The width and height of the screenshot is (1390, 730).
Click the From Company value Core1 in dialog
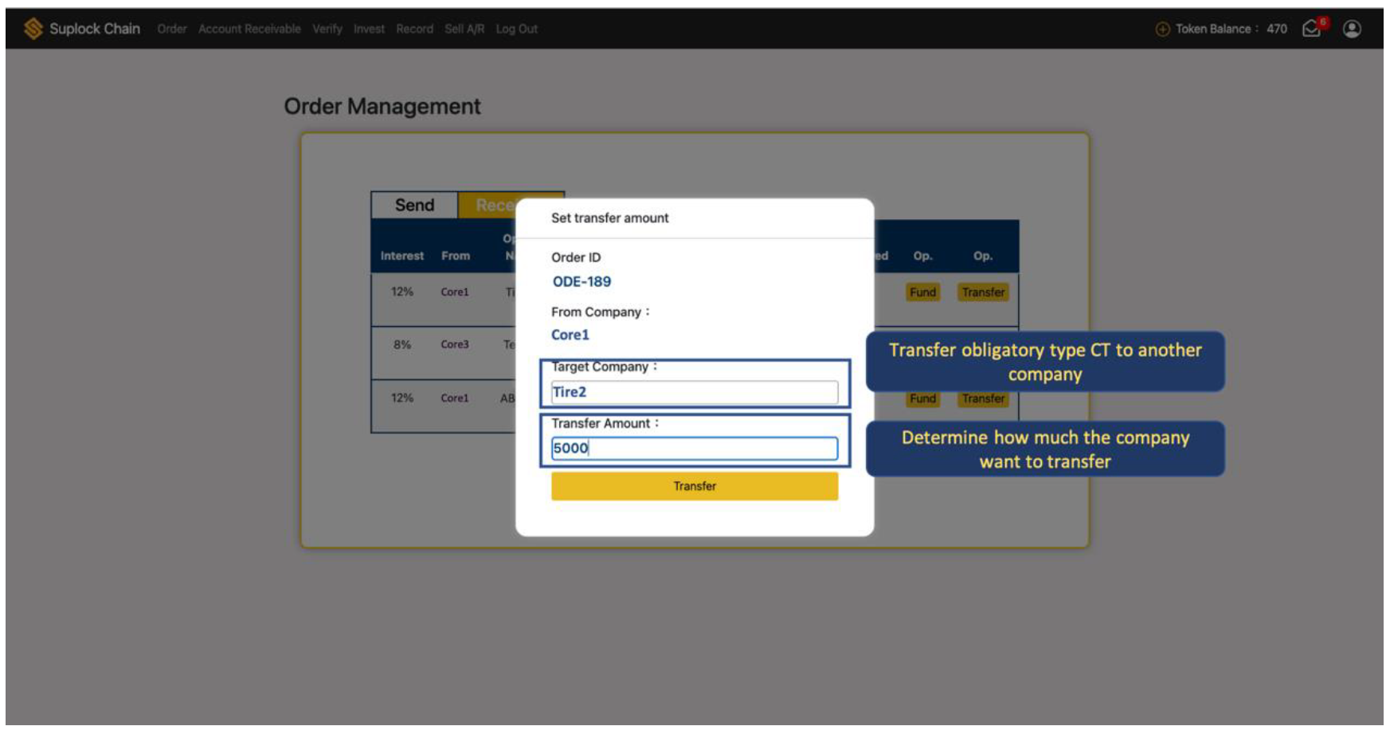click(x=570, y=335)
